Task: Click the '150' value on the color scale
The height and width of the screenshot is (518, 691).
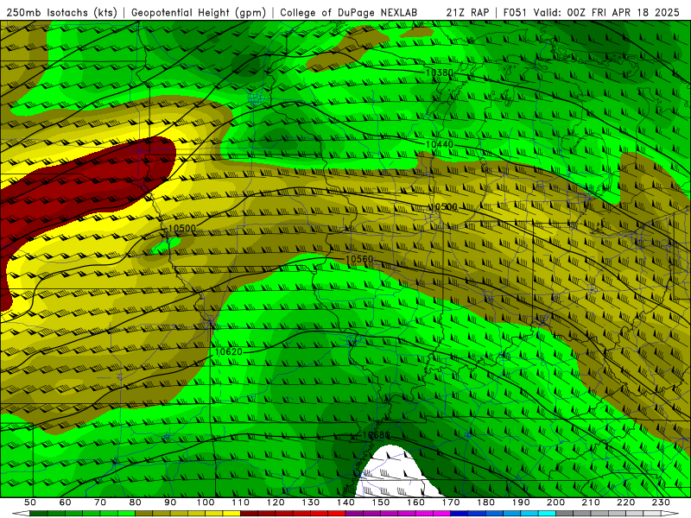Action: pos(381,502)
